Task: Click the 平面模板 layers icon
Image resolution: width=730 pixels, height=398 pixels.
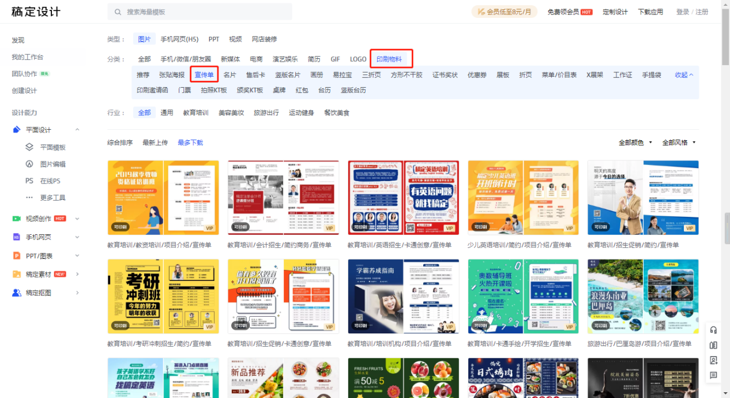Action: click(x=29, y=147)
